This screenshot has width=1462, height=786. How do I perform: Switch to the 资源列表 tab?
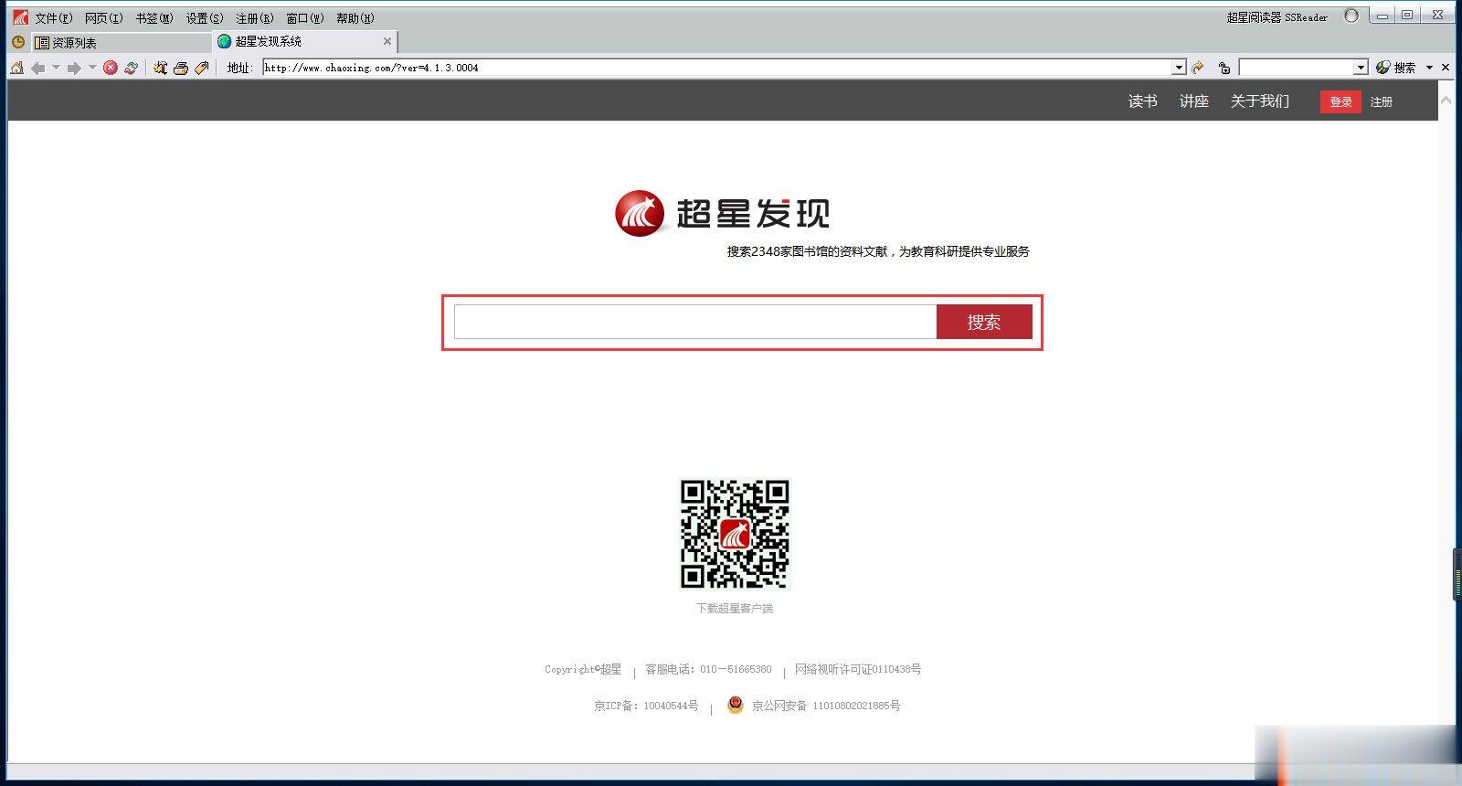click(x=122, y=42)
